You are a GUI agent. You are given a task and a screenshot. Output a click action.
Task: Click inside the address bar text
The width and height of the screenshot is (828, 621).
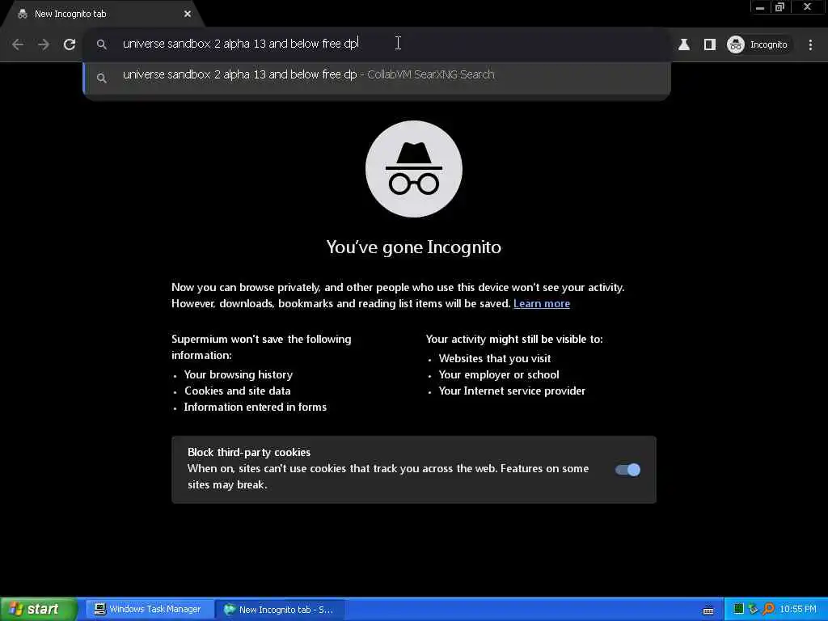click(240, 44)
